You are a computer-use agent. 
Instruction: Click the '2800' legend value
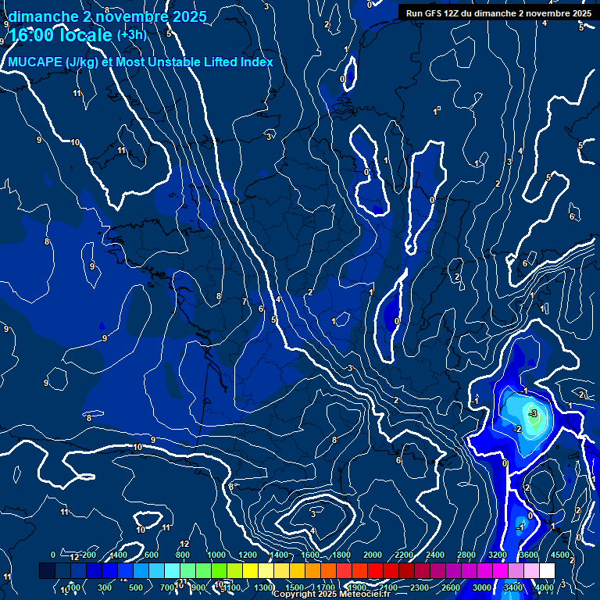(466, 555)
